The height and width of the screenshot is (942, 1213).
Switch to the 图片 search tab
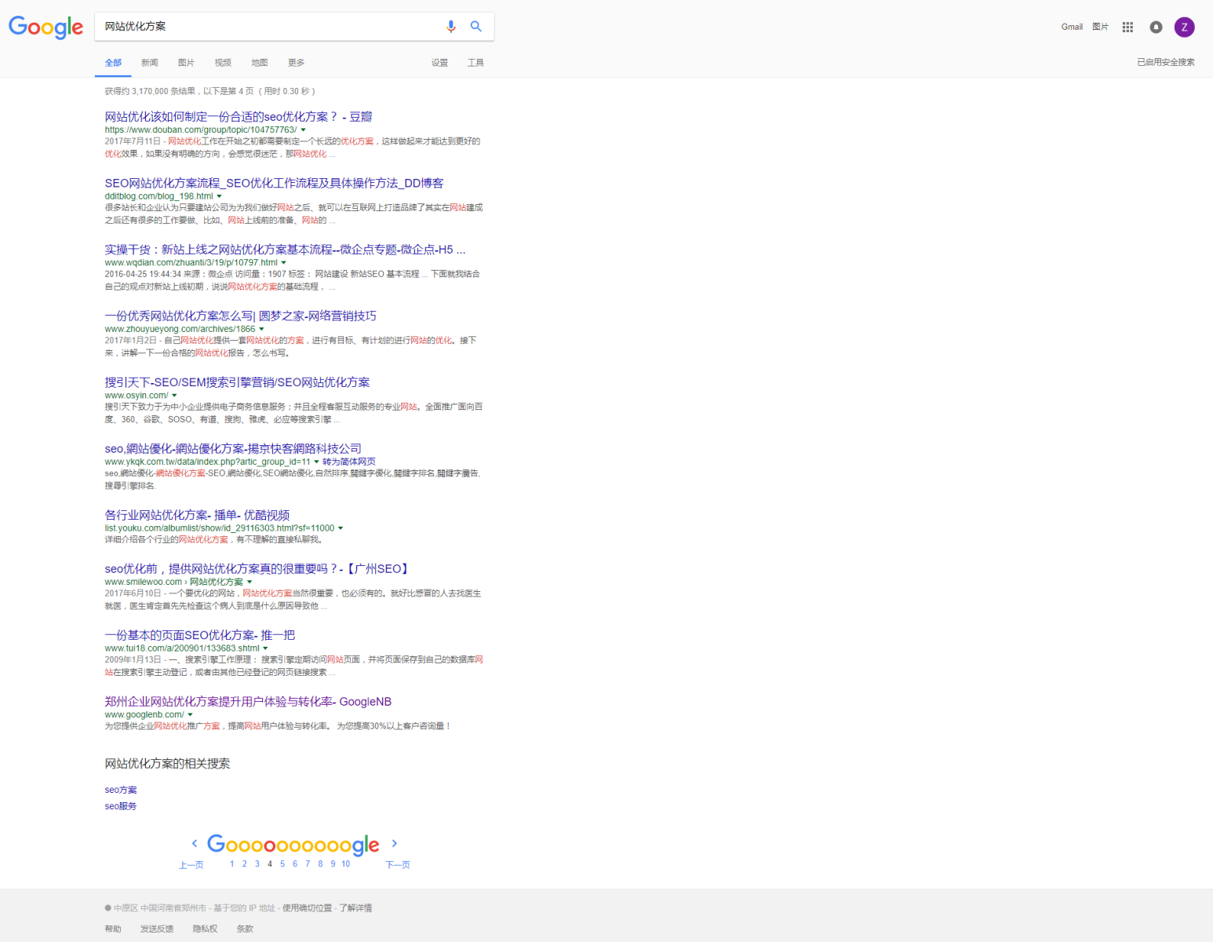pos(186,63)
